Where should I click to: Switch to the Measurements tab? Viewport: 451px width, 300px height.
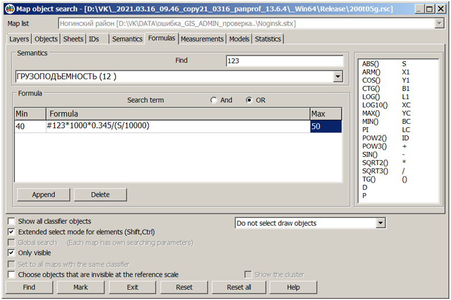pyautogui.click(x=202, y=39)
